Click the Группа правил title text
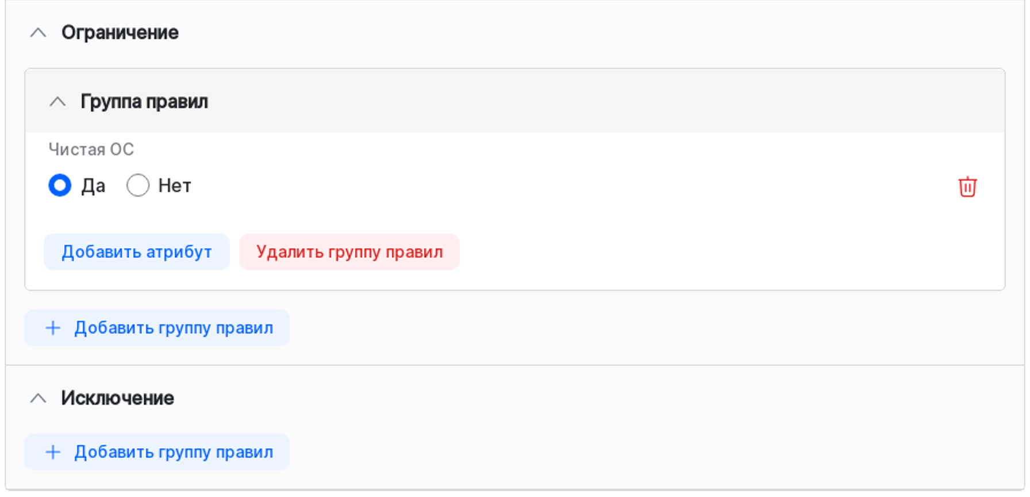Viewport: 1030px width, 497px height. pyautogui.click(x=144, y=102)
